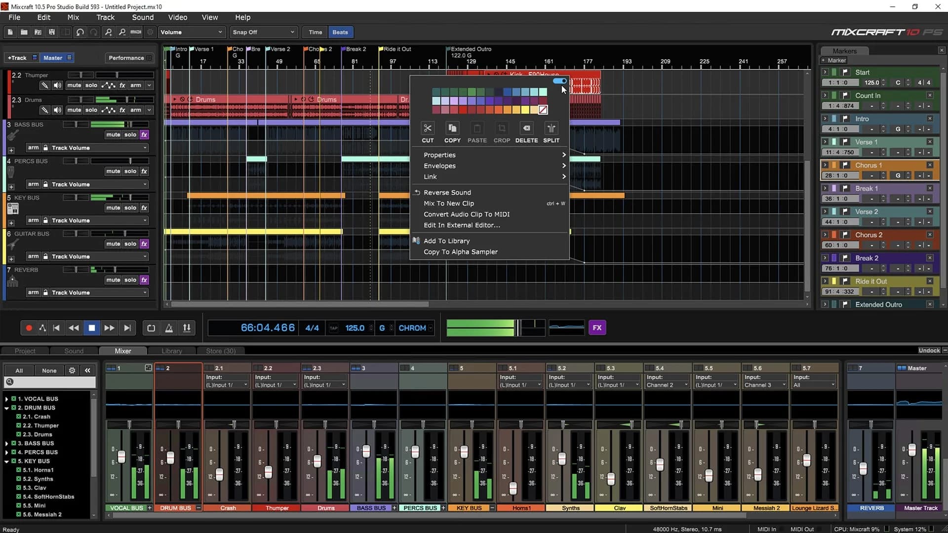Open the Snap Off dropdown

point(263,32)
